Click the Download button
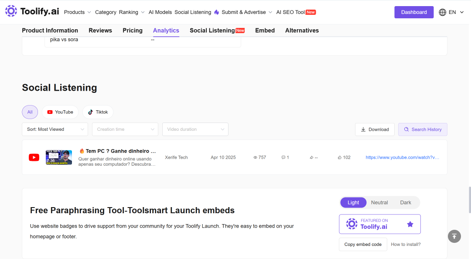Viewport: 471px width, 259px height. coord(375,129)
